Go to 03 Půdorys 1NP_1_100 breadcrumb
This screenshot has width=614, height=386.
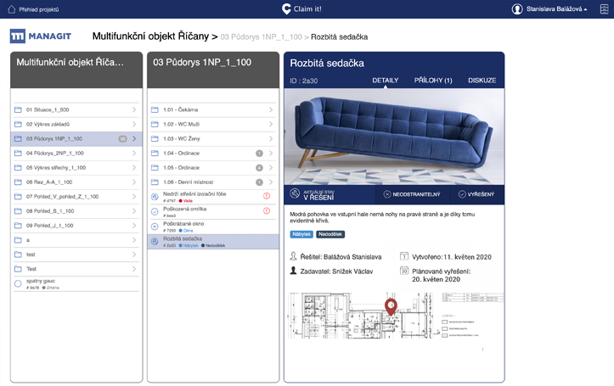261,37
